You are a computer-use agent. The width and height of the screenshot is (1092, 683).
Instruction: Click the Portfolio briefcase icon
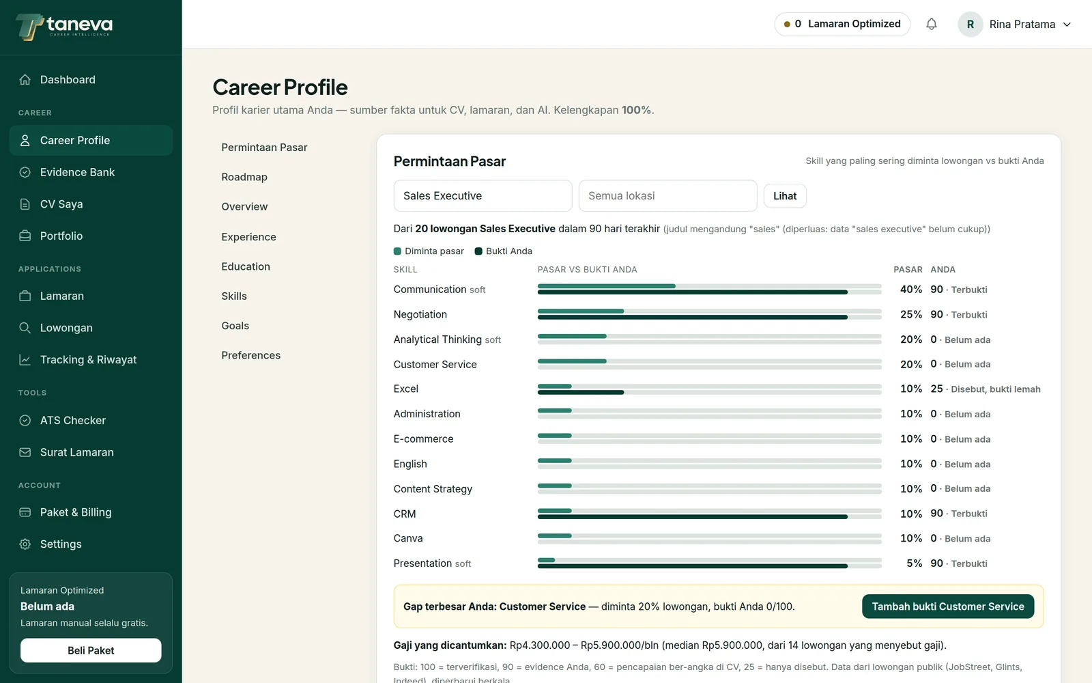pyautogui.click(x=25, y=236)
